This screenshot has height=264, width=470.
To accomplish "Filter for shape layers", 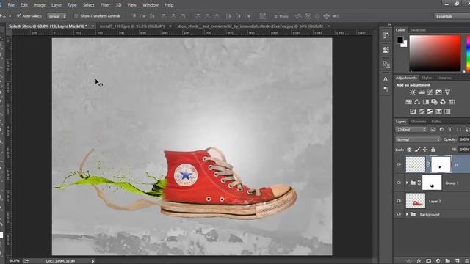I will pyautogui.click(x=459, y=130).
